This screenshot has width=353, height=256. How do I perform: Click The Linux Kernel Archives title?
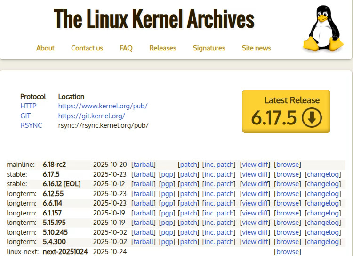[154, 19]
